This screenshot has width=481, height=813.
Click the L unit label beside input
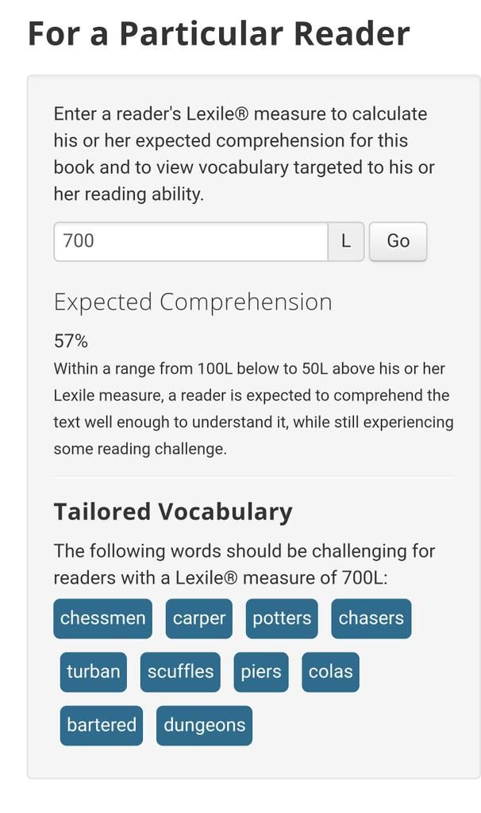click(346, 241)
